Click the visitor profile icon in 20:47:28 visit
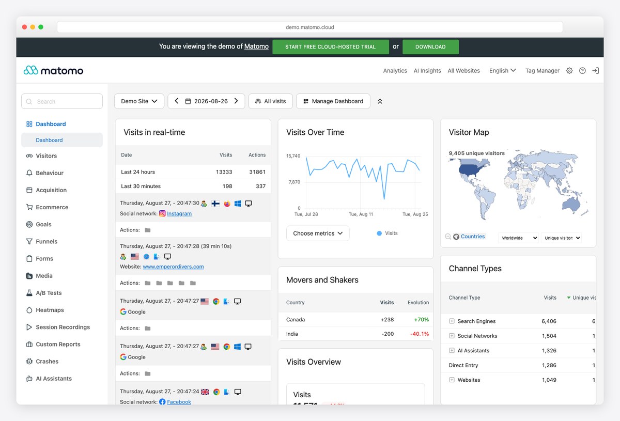The image size is (620, 421). point(123,256)
